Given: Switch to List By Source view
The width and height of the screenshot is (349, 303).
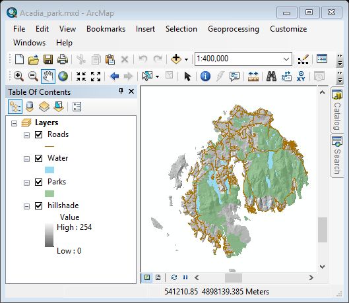Looking at the screenshot, I should 30,107.
